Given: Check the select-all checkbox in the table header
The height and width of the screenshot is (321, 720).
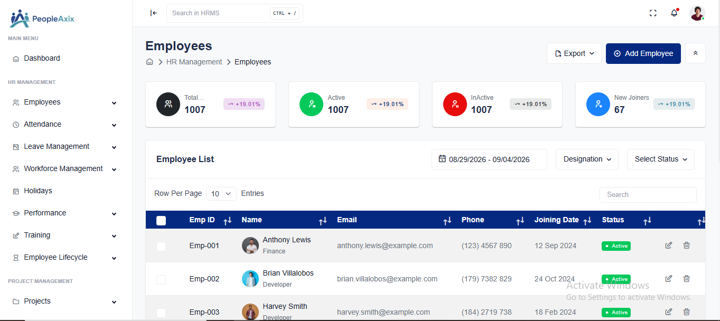Looking at the screenshot, I should pyautogui.click(x=161, y=221).
